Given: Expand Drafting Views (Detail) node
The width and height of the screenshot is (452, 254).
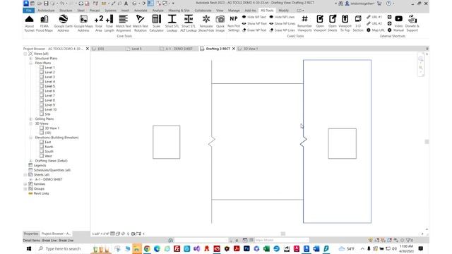Looking at the screenshot, I should tap(30, 161).
